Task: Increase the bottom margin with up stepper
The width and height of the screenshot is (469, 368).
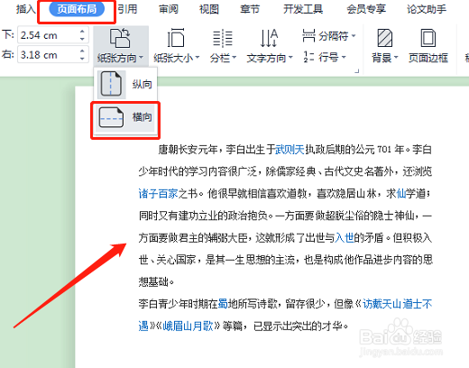Action: tap(82, 31)
